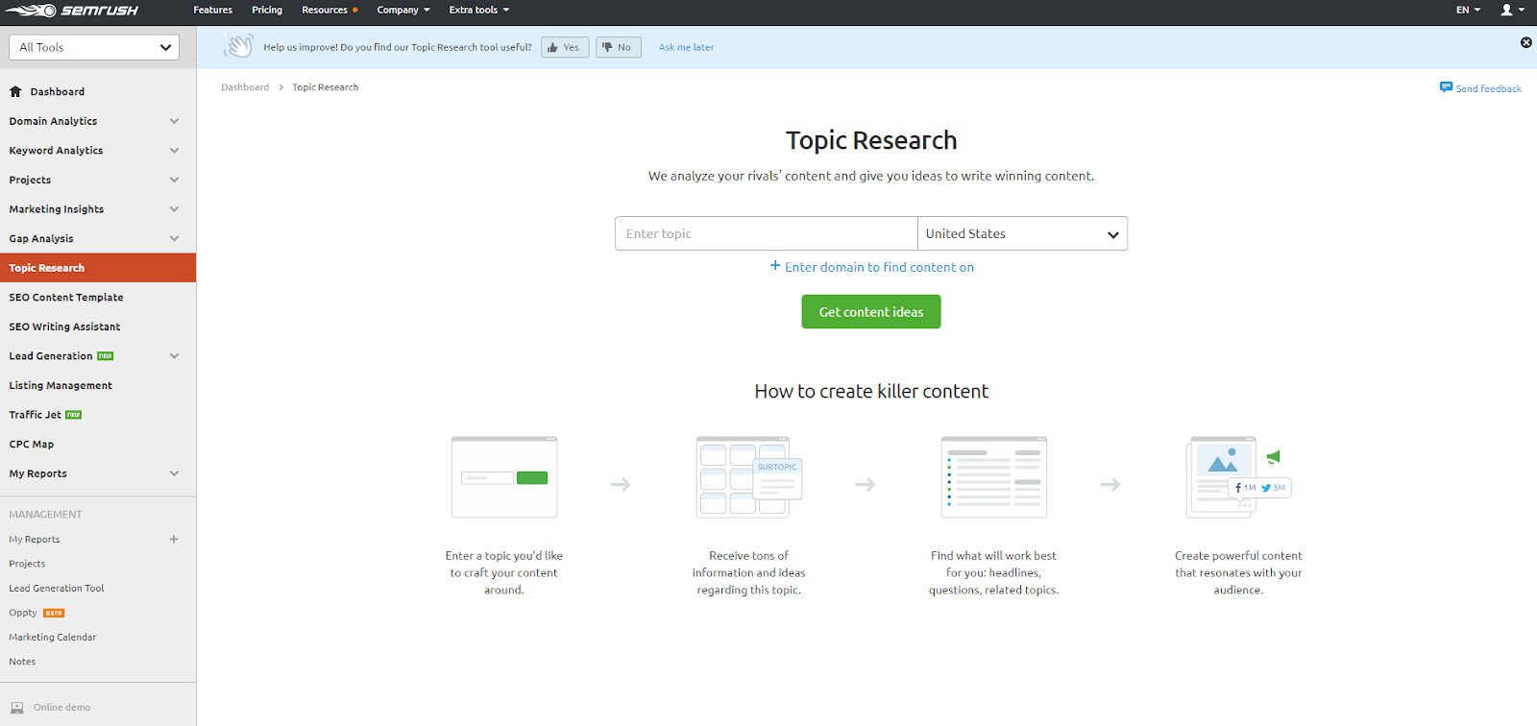Expand the Domain Analytics section
Image resolution: width=1537 pixels, height=726 pixels.
pos(174,121)
